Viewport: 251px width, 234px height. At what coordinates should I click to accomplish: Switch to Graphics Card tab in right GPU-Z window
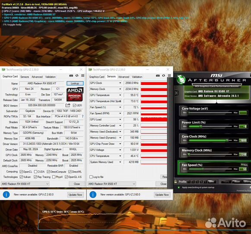97,77
